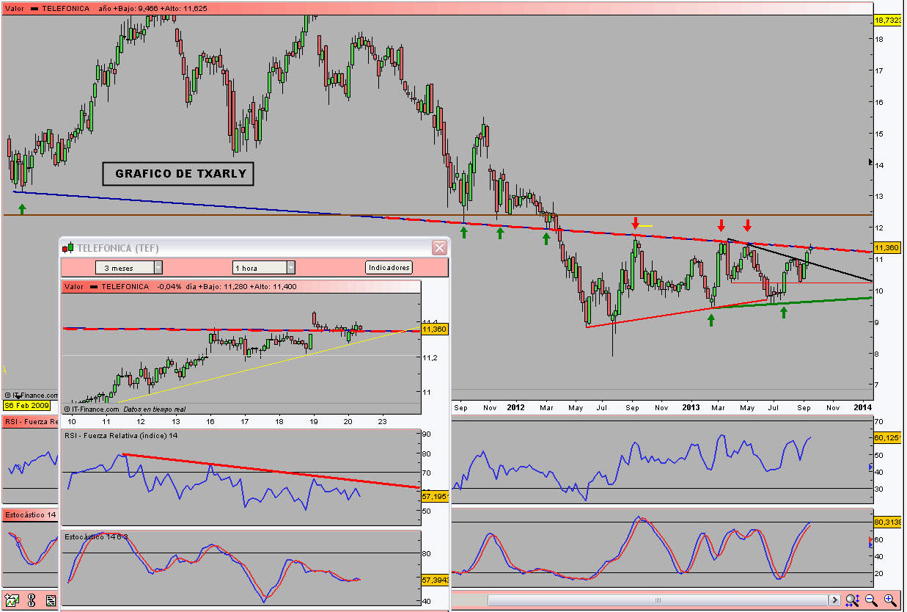Close the TELEFONICA (TEF) popup window
Viewport: 907px width, 612px height.
[439, 247]
